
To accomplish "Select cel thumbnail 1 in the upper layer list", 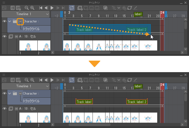I will click(28, 45).
